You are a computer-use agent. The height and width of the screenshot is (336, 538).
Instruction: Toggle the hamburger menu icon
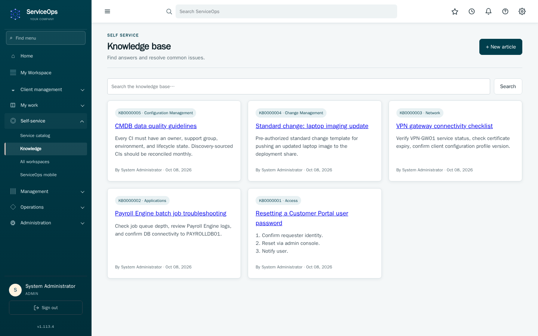(x=108, y=11)
